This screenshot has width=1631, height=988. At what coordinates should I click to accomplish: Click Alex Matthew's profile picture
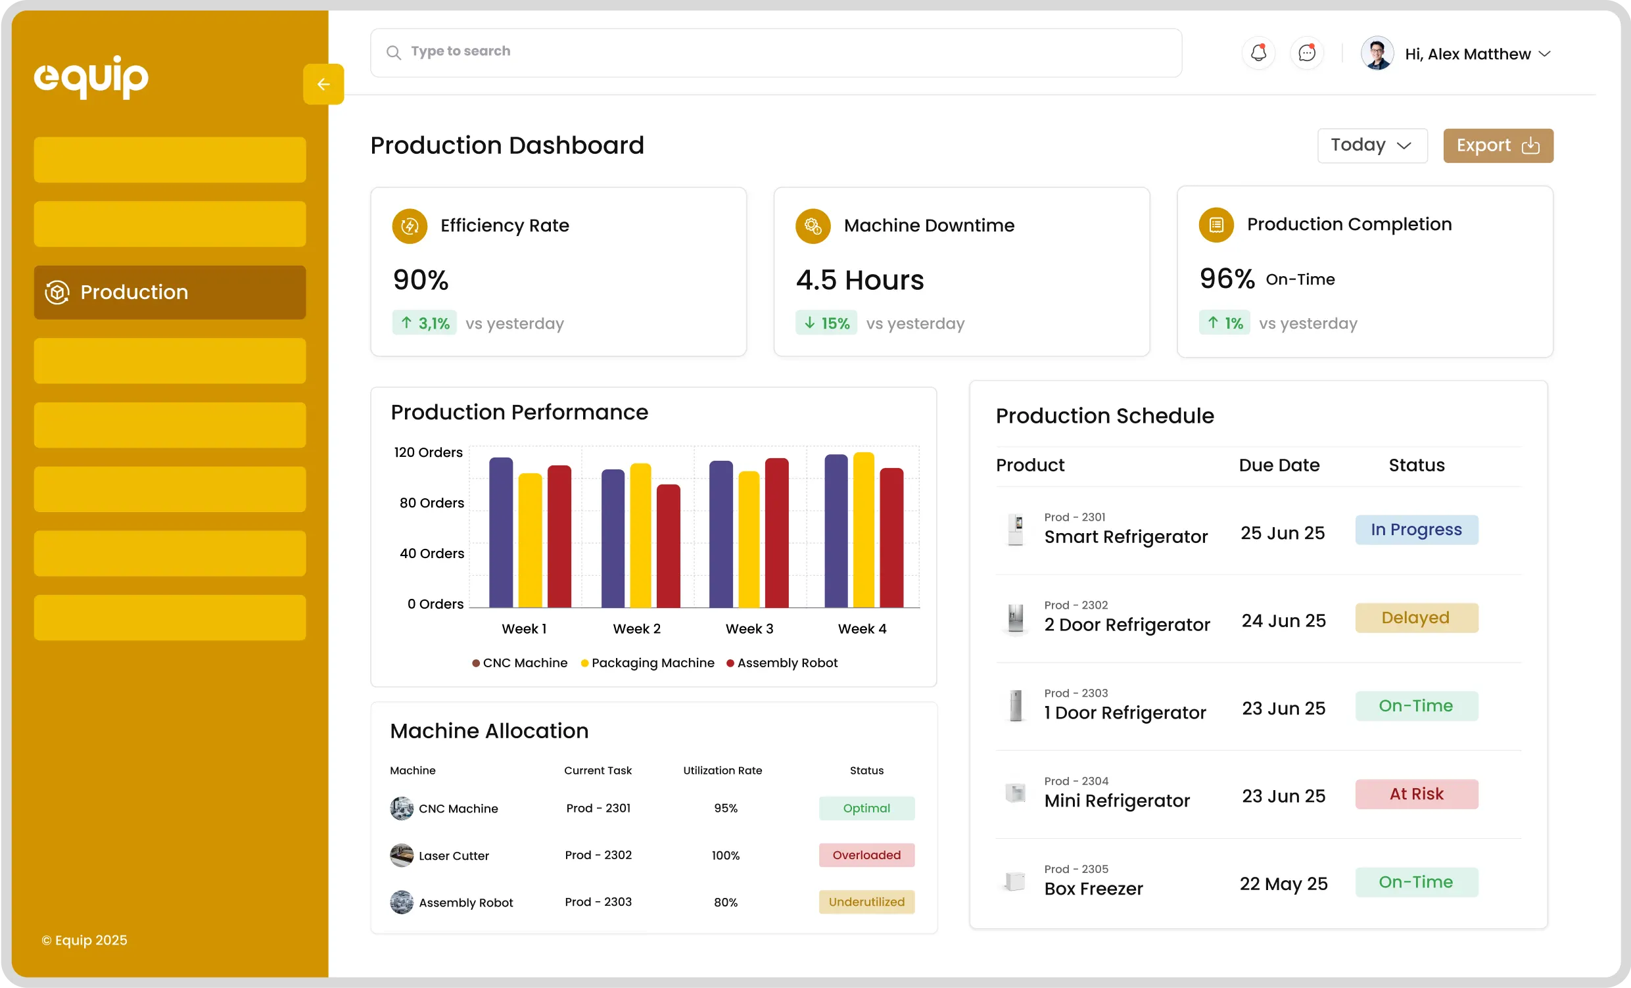[x=1377, y=53]
